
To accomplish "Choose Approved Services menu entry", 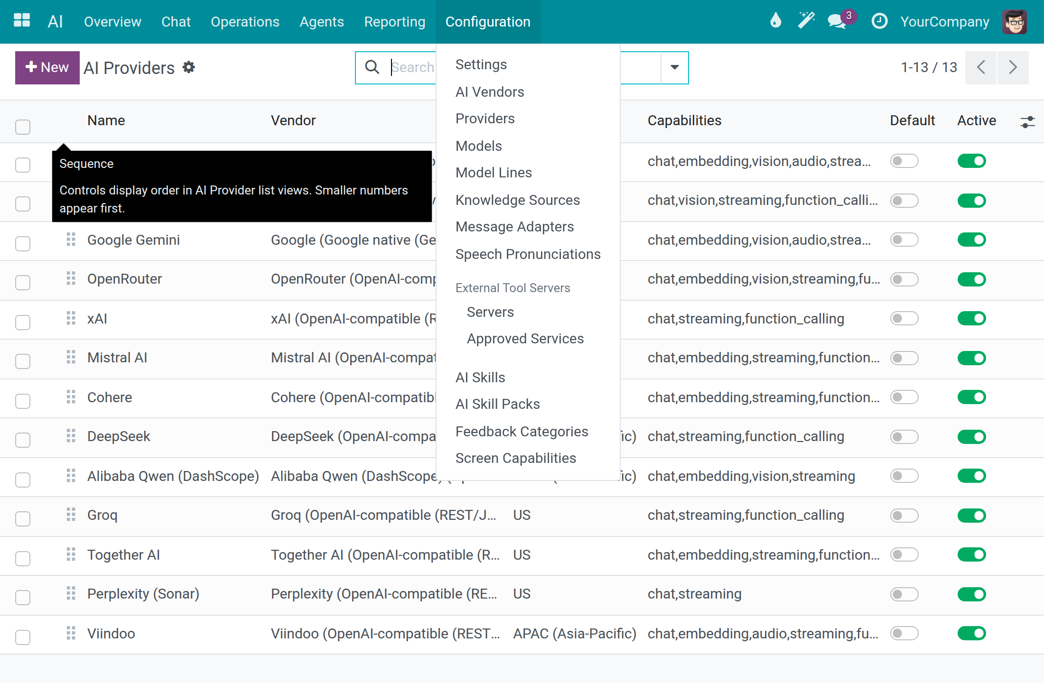I will click(x=525, y=339).
